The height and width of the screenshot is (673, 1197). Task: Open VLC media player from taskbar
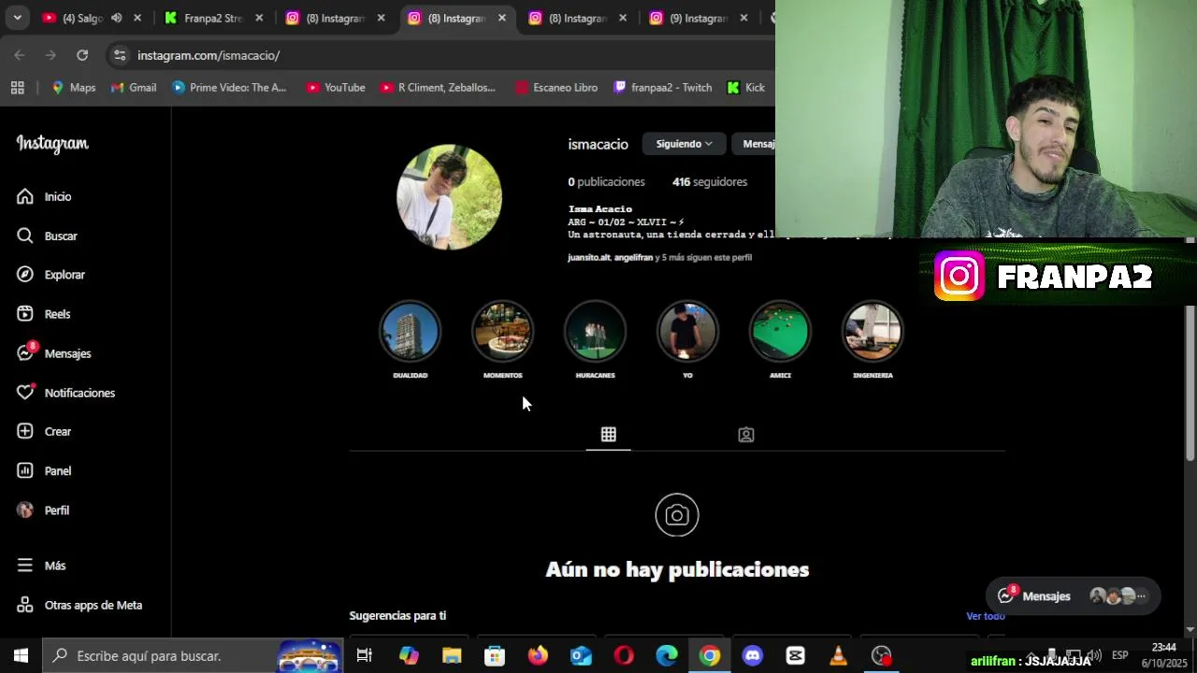839,656
